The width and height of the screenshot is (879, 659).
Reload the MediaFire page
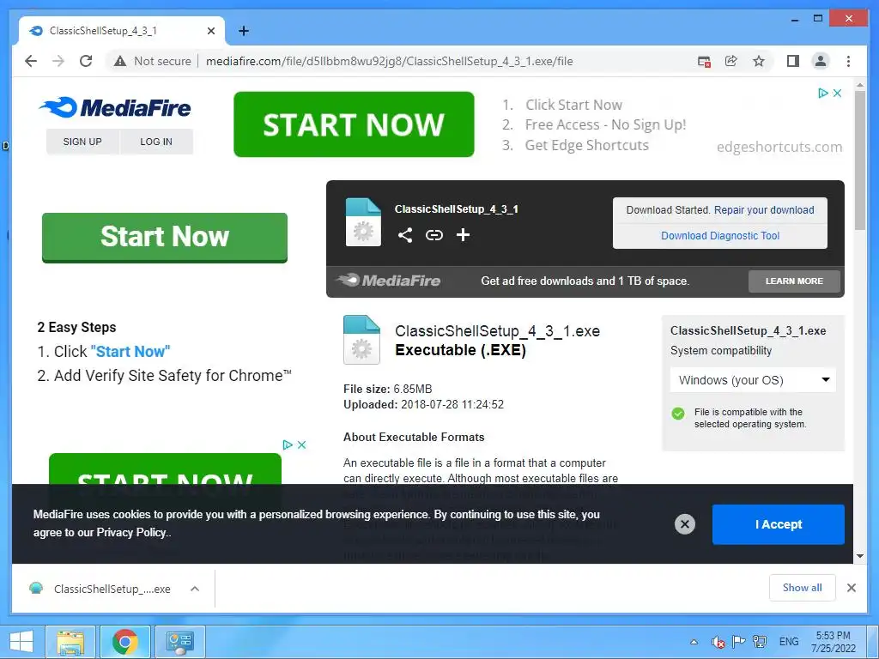tap(86, 61)
